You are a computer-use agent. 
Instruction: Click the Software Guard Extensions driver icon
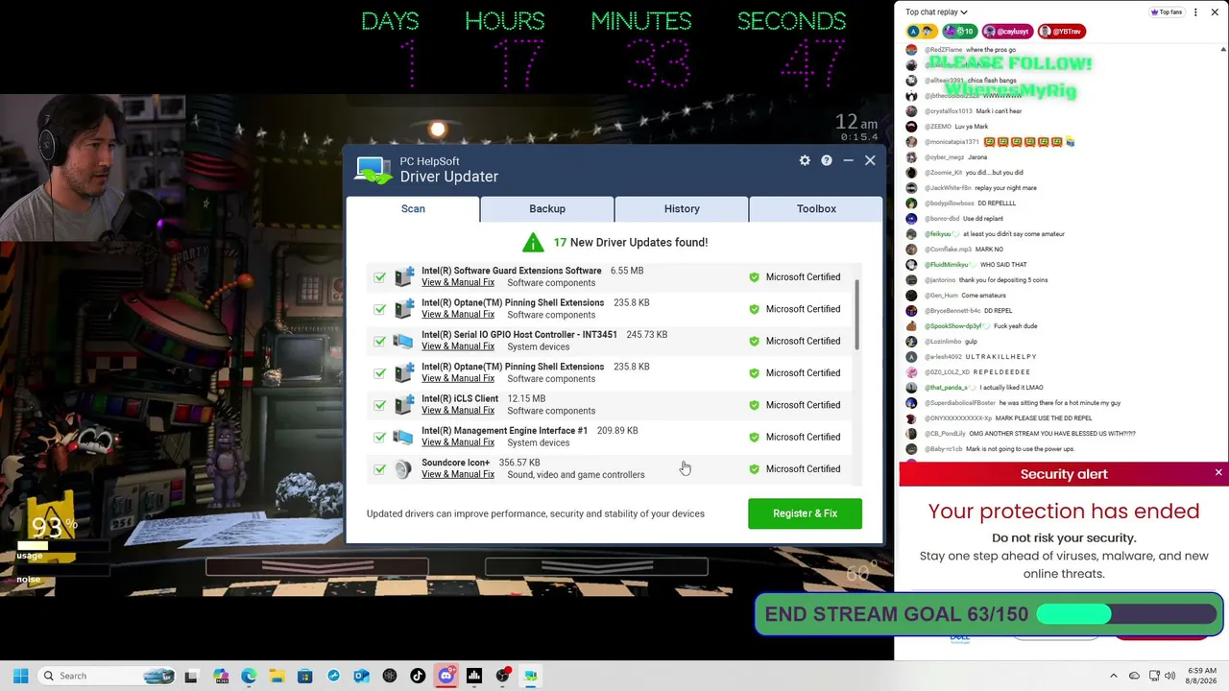(x=403, y=276)
